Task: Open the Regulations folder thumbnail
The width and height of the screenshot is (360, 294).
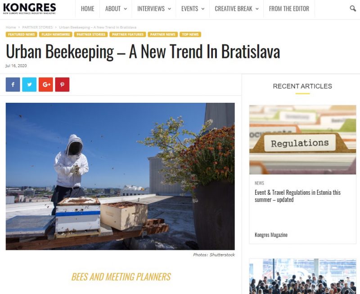Action: [302, 140]
